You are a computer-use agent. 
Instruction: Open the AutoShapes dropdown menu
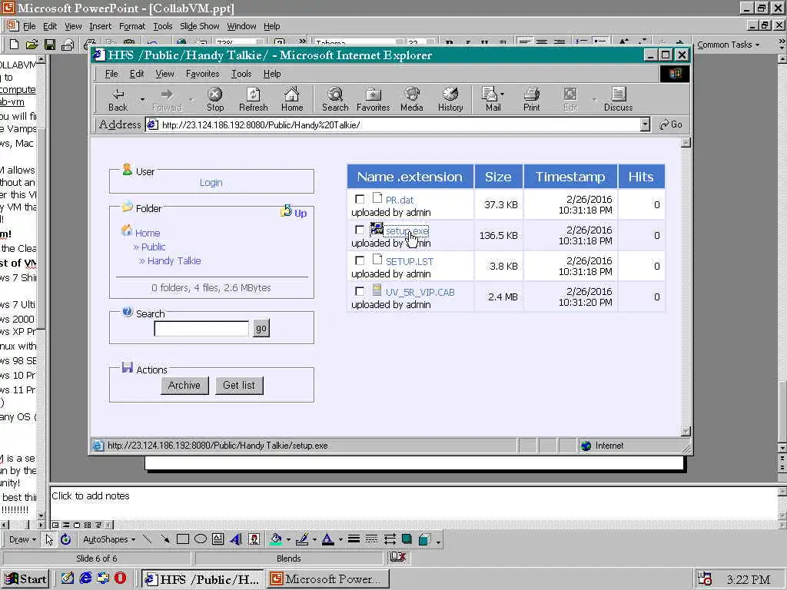click(x=109, y=539)
